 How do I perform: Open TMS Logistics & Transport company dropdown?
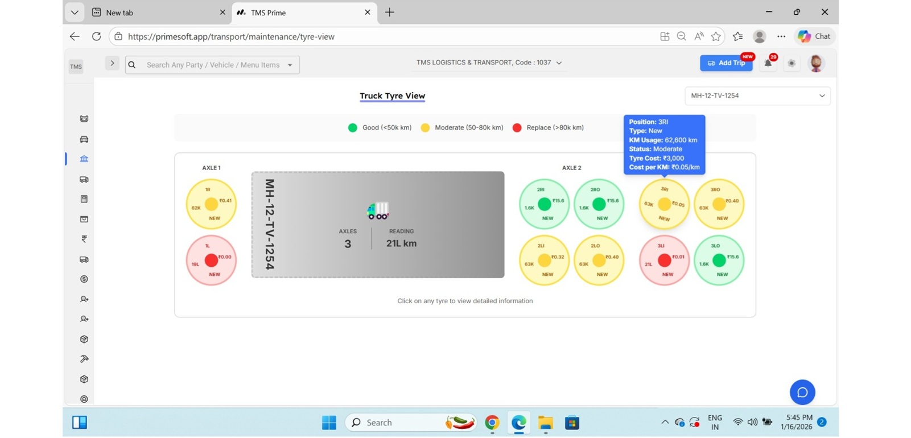(489, 63)
